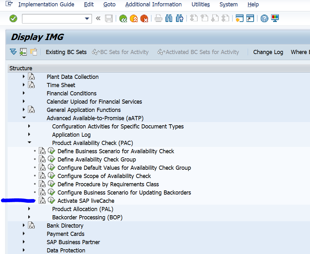This screenshot has height=254, width=310.
Task: Collapse the Advanced Available-to-Promise (aATP) node
Action: [24, 118]
